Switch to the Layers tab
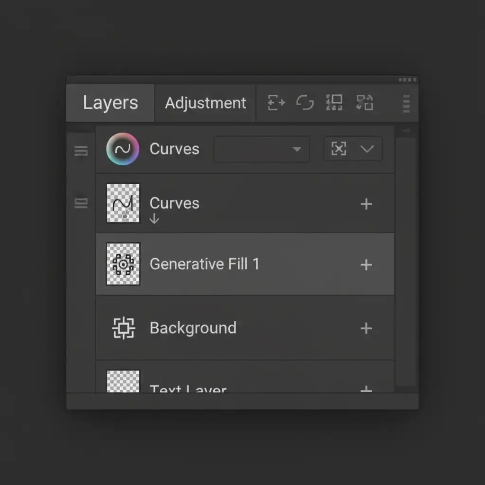The width and height of the screenshot is (485, 485). click(110, 103)
